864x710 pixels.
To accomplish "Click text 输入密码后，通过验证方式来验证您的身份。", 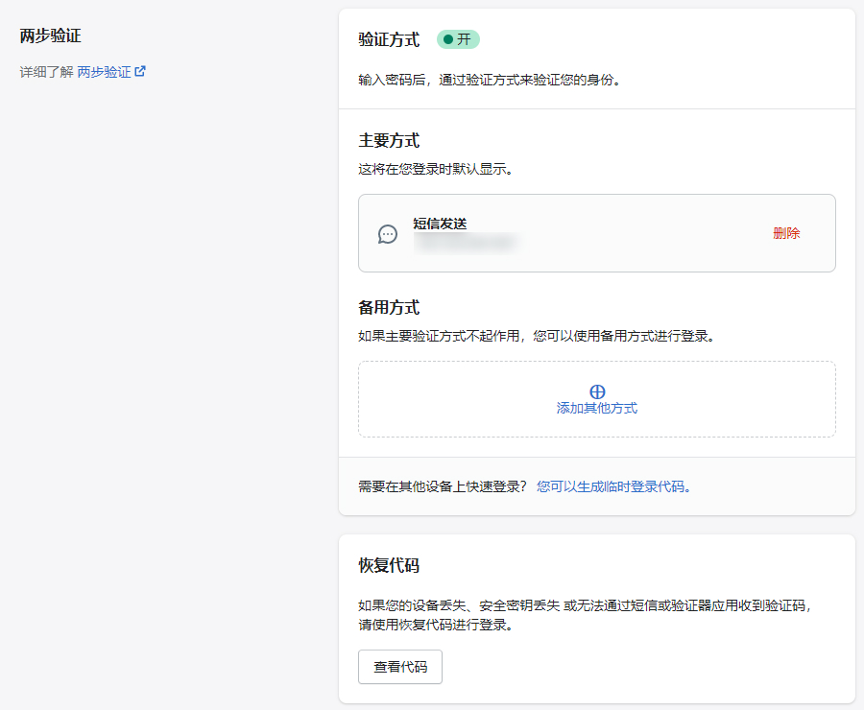I will pos(491,80).
